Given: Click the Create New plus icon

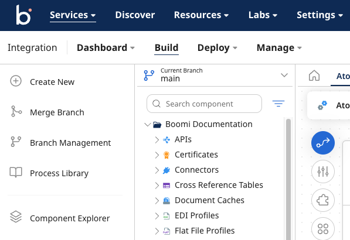Looking at the screenshot, I should (16, 81).
